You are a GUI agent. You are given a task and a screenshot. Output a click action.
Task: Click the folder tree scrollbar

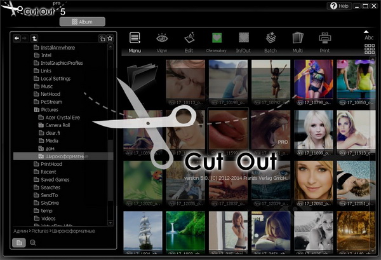pos(110,127)
